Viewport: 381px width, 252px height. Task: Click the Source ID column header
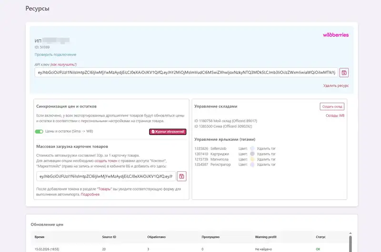point(109,237)
